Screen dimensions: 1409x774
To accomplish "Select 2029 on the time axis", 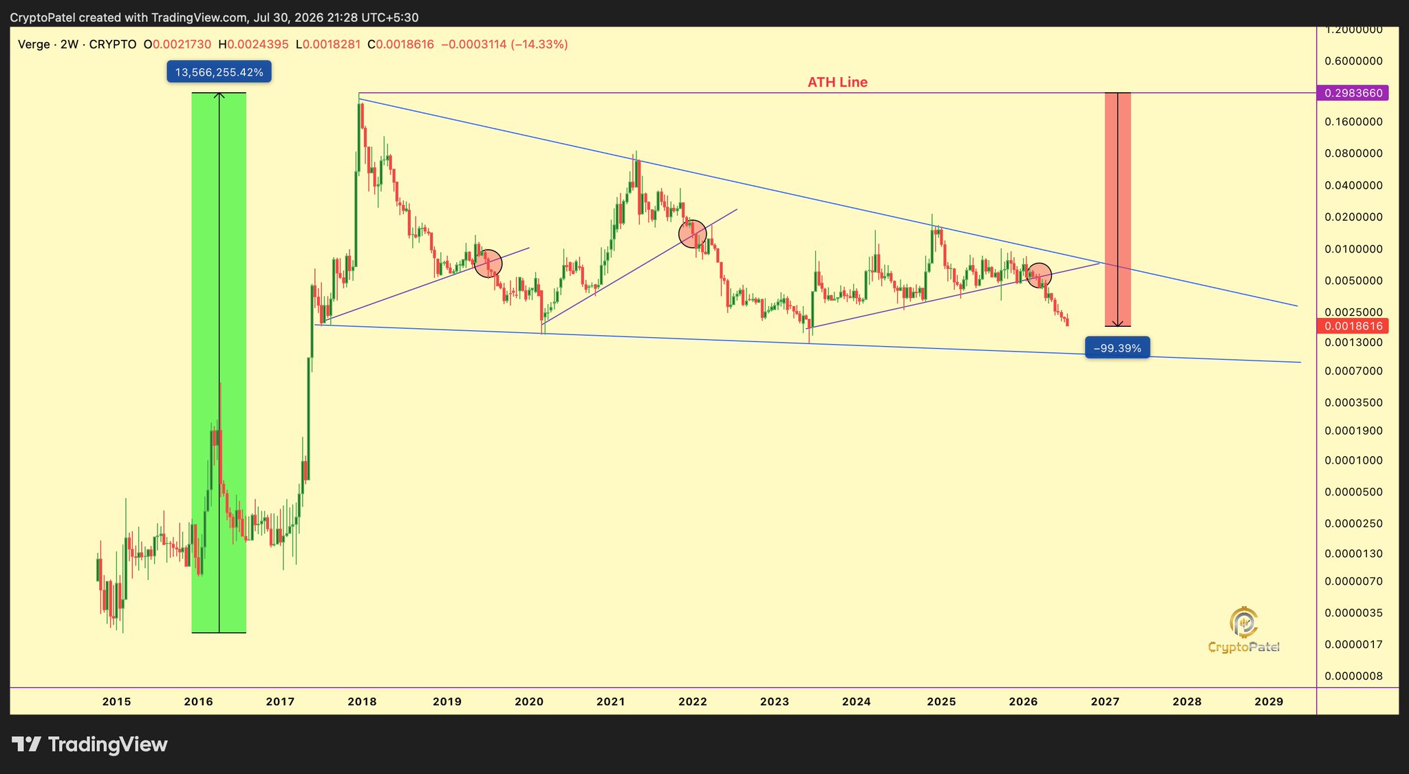I will click(x=1269, y=702).
